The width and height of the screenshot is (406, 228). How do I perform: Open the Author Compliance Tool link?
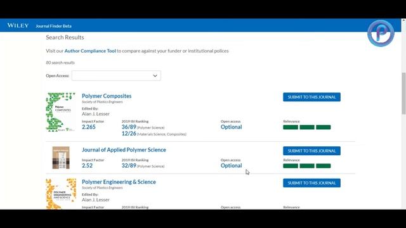(90, 51)
